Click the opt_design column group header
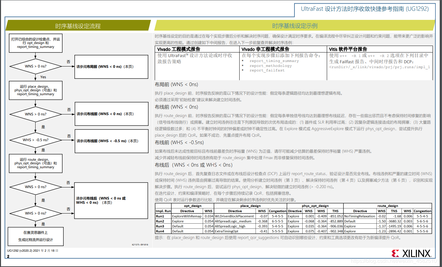442x267 pixels. click(x=192, y=206)
